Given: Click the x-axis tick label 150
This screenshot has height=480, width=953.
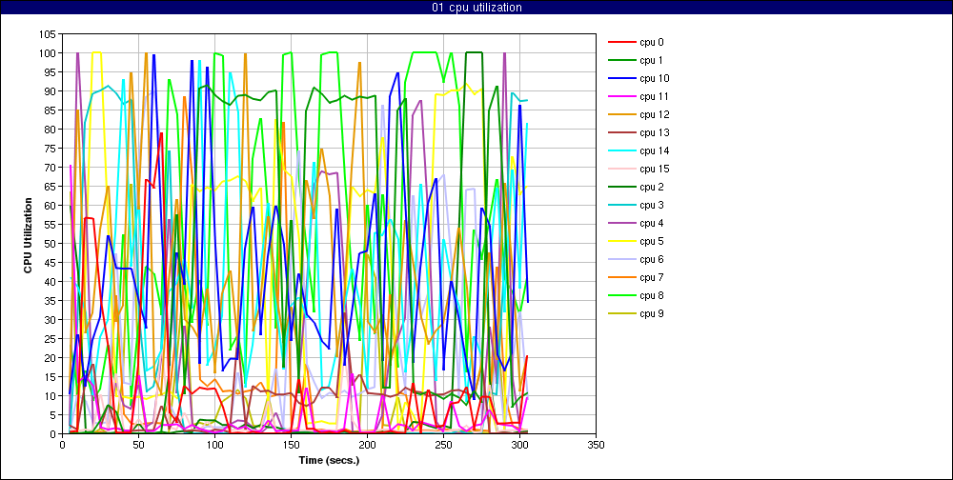Looking at the screenshot, I should pos(291,445).
